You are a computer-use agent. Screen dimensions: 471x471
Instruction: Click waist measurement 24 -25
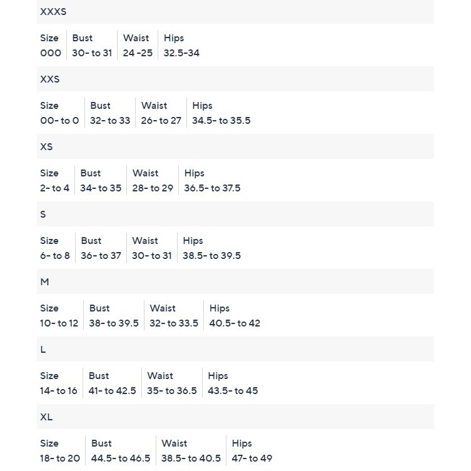(x=138, y=53)
